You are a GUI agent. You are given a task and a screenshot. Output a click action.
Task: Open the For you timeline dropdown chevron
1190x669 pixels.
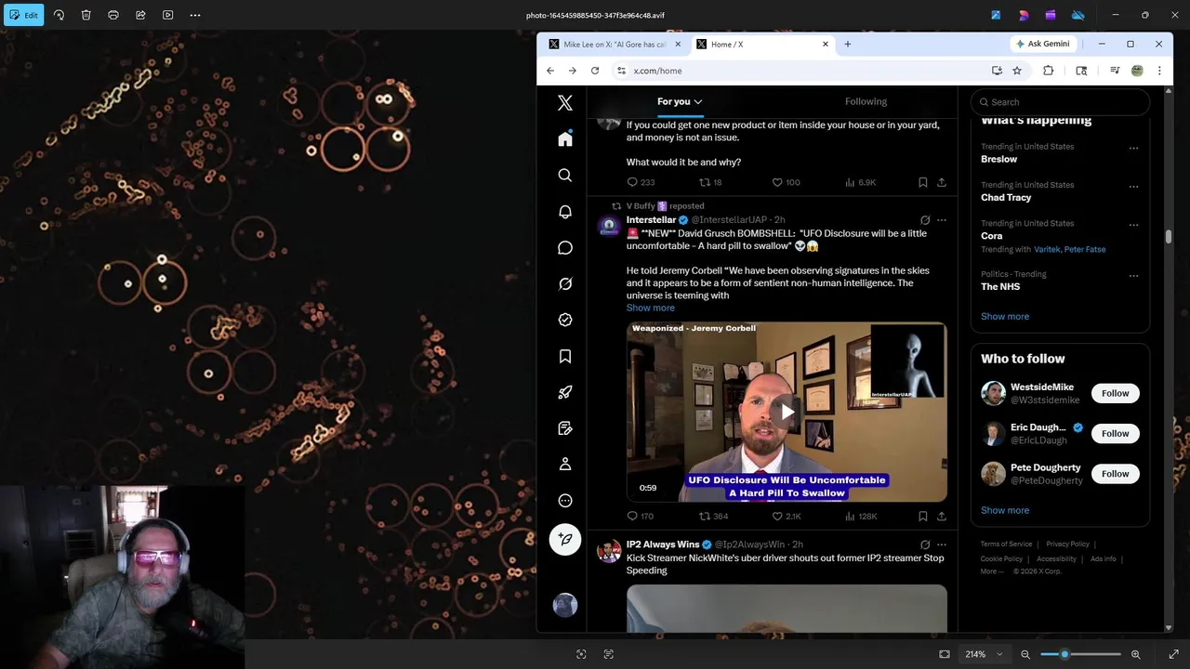tap(698, 101)
